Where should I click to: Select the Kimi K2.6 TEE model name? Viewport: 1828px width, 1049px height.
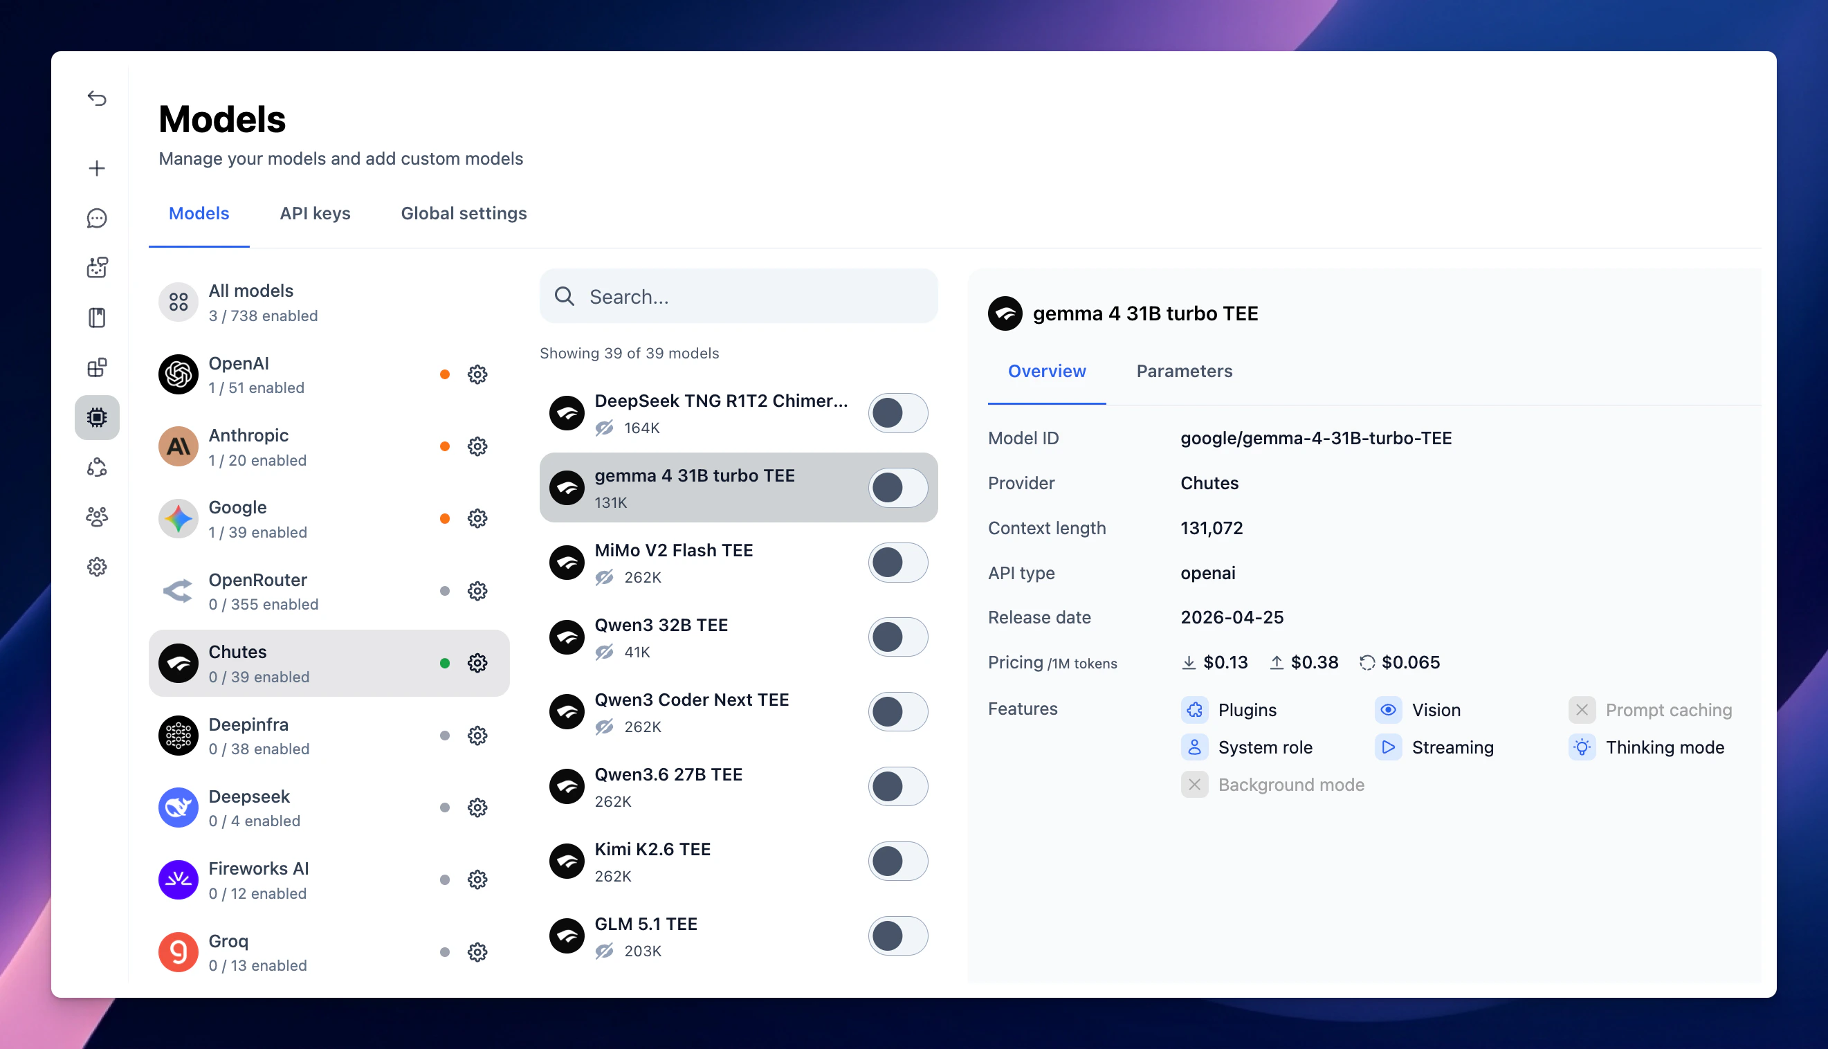coord(652,850)
